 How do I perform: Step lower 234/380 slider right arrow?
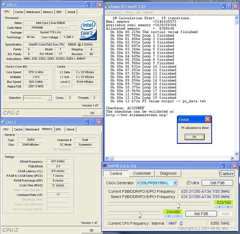[x=178, y=216]
